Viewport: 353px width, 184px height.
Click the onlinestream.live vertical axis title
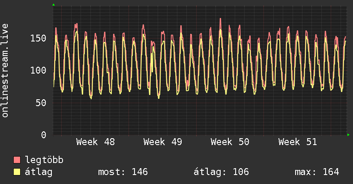pos(5,71)
